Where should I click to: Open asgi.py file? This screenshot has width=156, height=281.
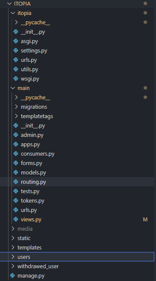click(x=29, y=41)
